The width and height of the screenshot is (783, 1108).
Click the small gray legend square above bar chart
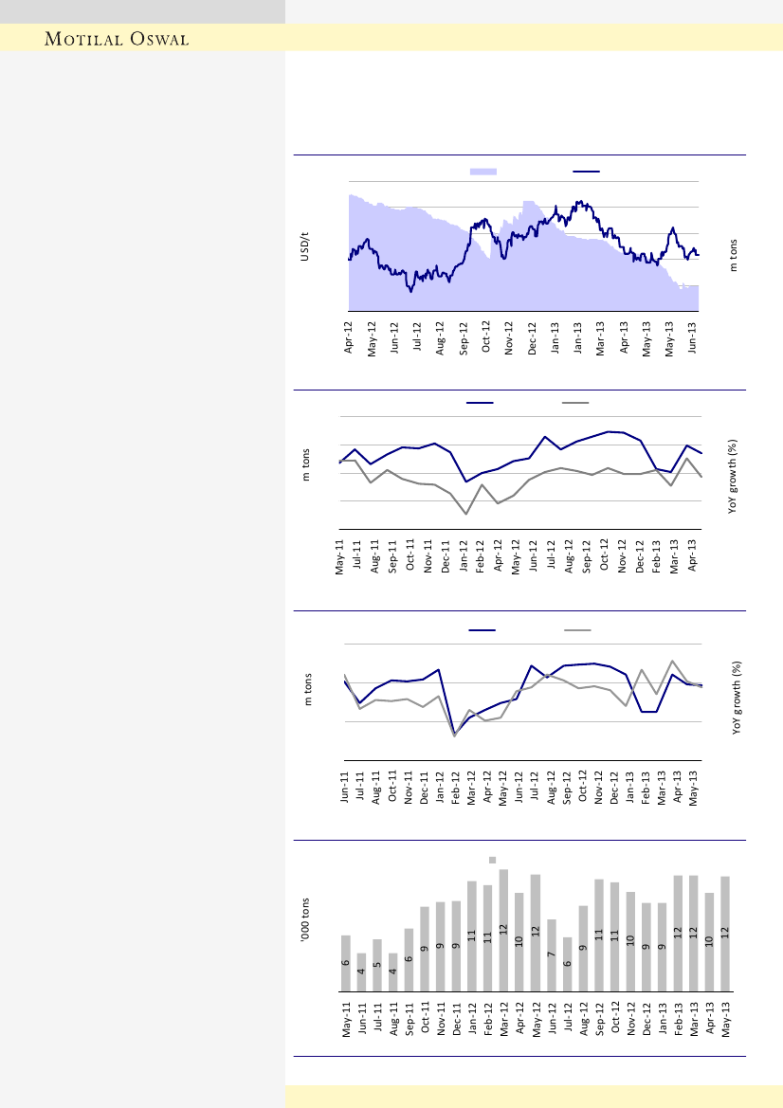pos(493,860)
